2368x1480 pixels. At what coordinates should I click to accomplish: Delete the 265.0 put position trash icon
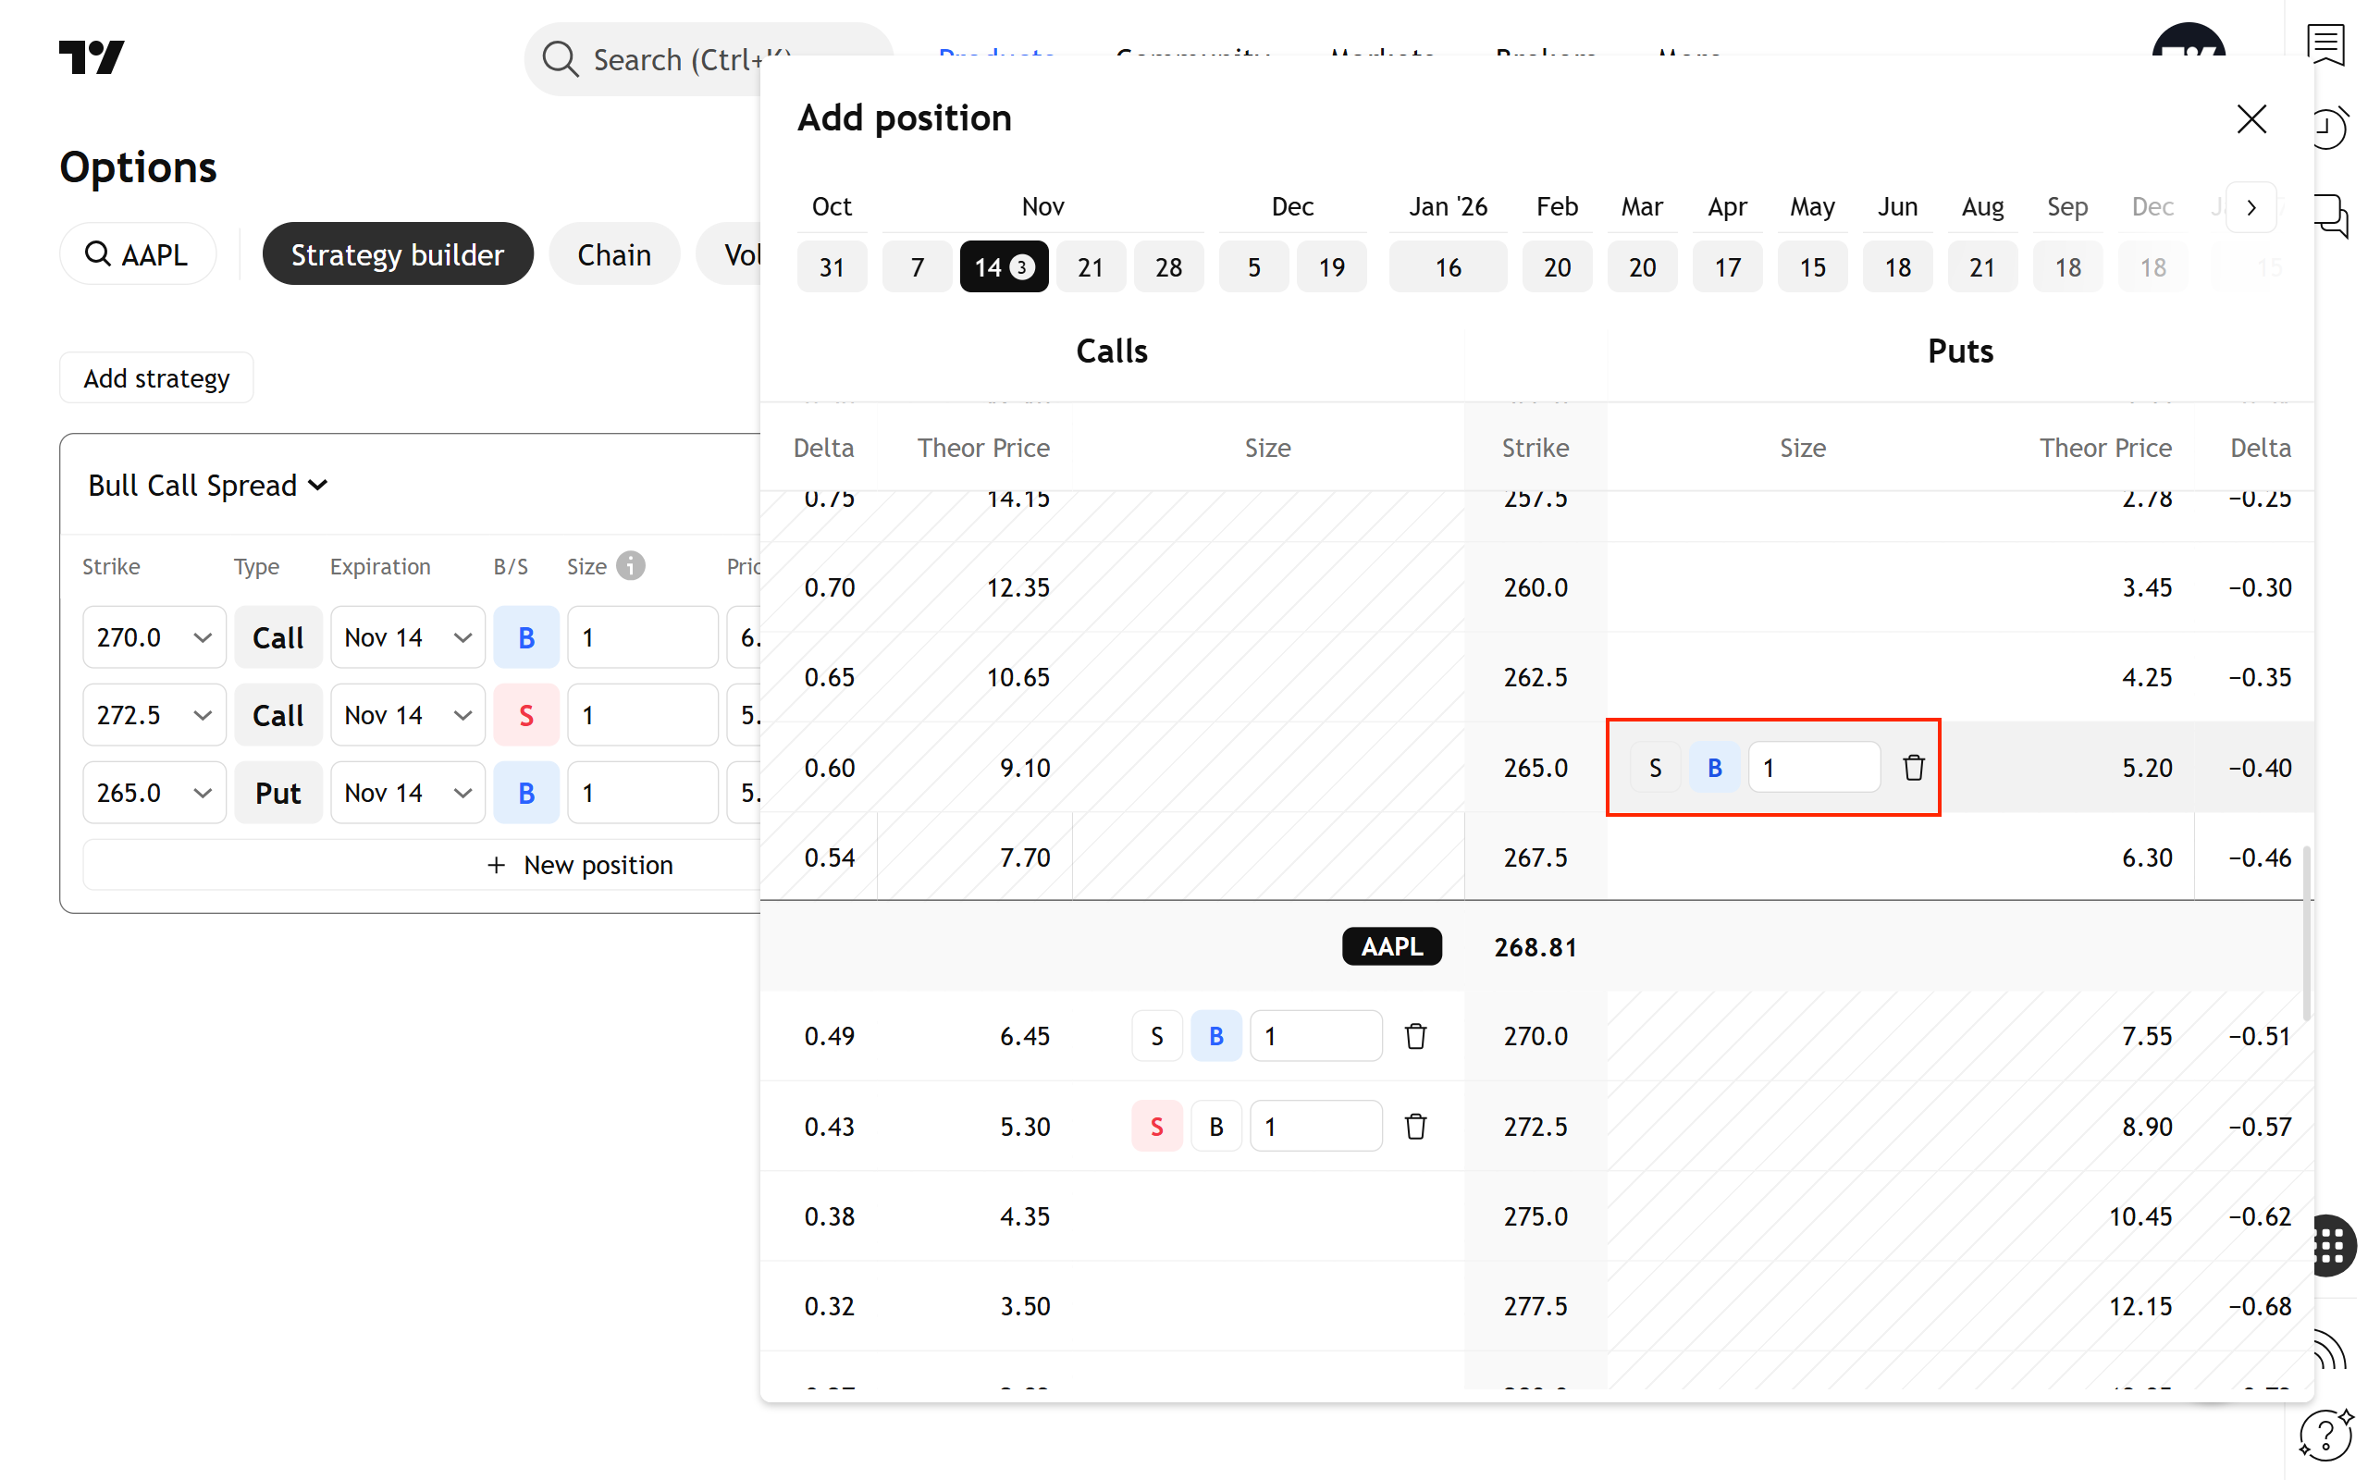(x=1913, y=768)
